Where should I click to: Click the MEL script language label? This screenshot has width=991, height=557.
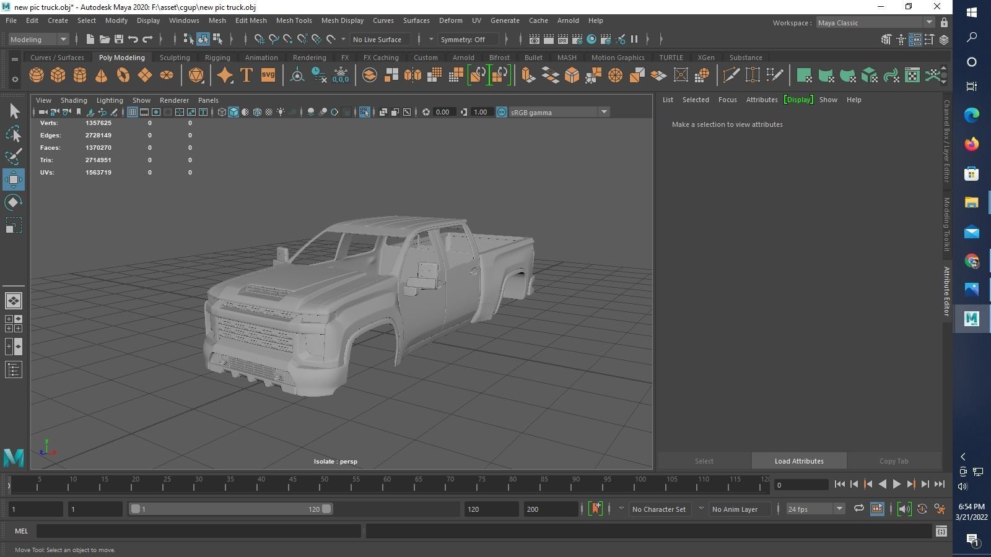click(21, 530)
